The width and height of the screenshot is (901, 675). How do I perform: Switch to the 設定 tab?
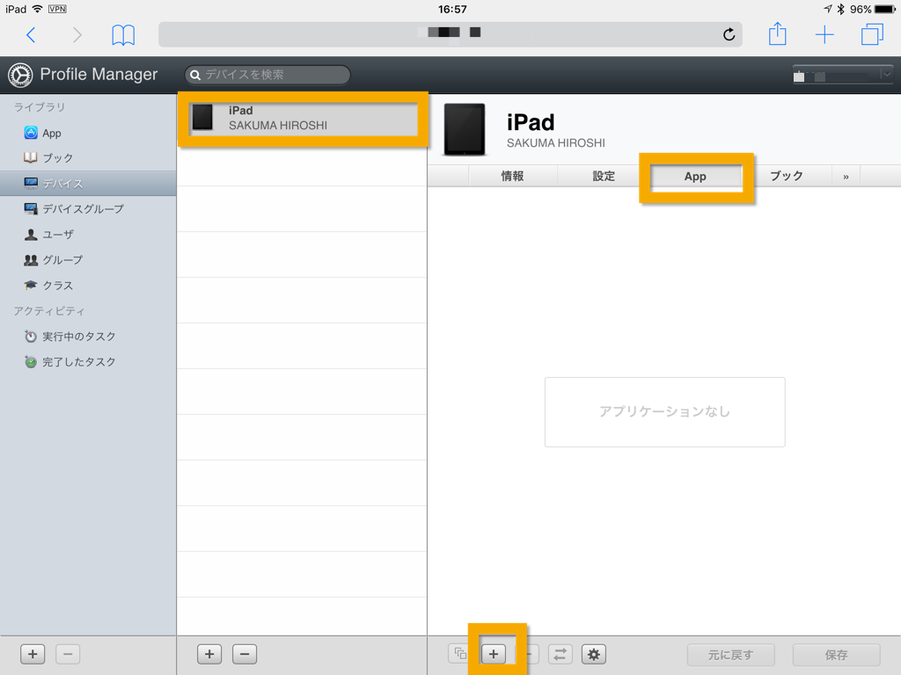click(604, 176)
